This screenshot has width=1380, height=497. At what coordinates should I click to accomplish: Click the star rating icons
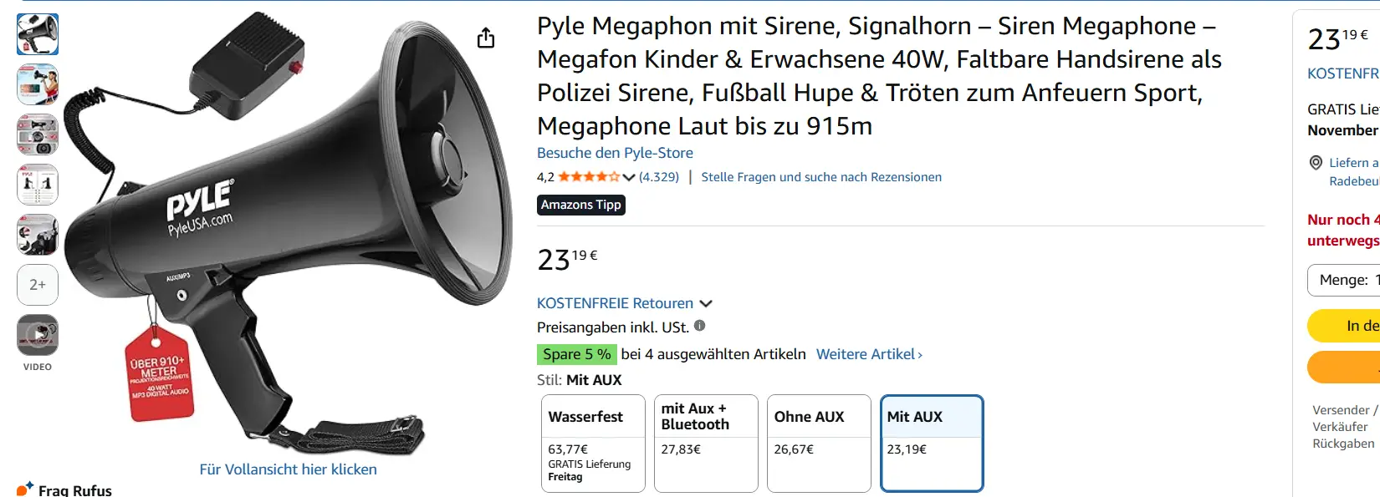click(589, 177)
